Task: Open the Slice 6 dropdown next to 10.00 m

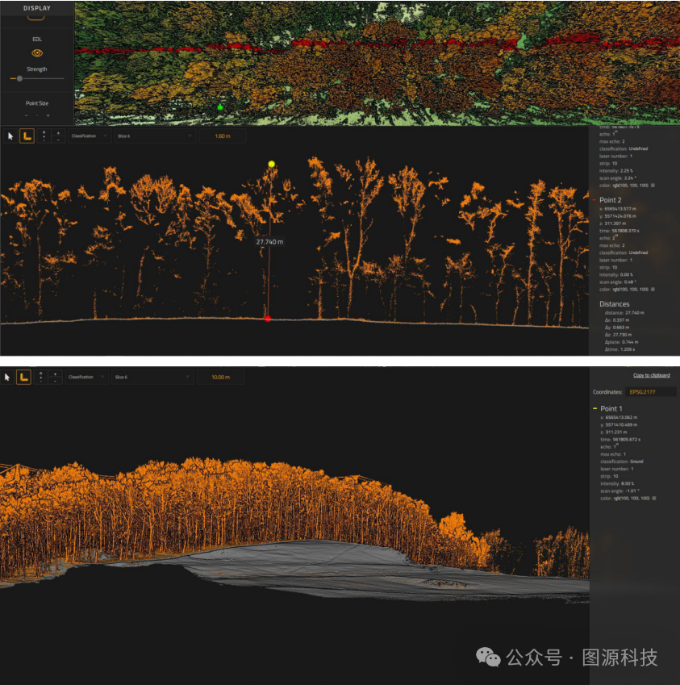Action: tap(151, 377)
